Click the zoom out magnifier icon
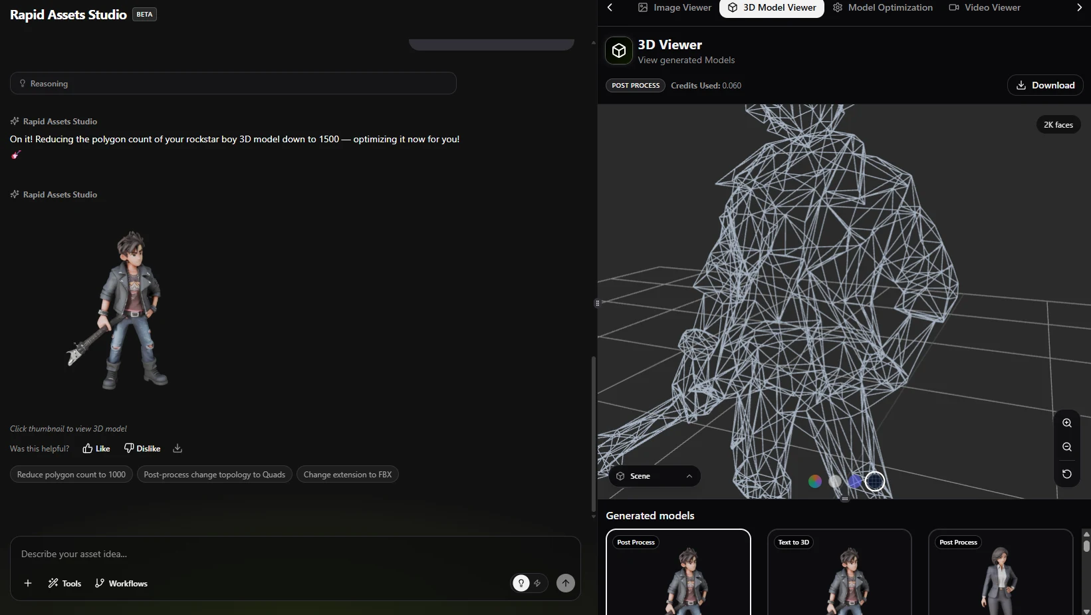The height and width of the screenshot is (615, 1091). pyautogui.click(x=1067, y=447)
